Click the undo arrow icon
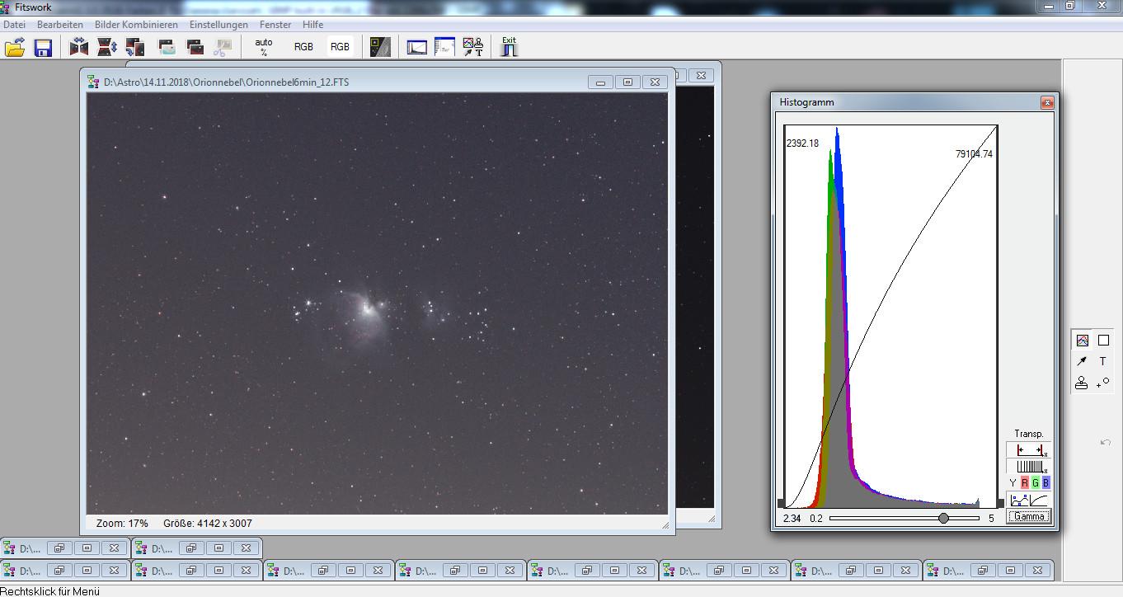1123x597 pixels. coord(1106,443)
